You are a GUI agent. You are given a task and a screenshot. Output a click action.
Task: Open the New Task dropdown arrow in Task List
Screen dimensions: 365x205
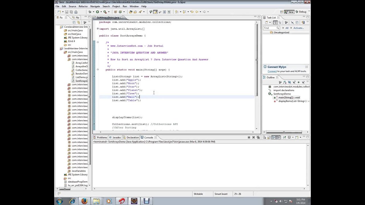coord(270,22)
